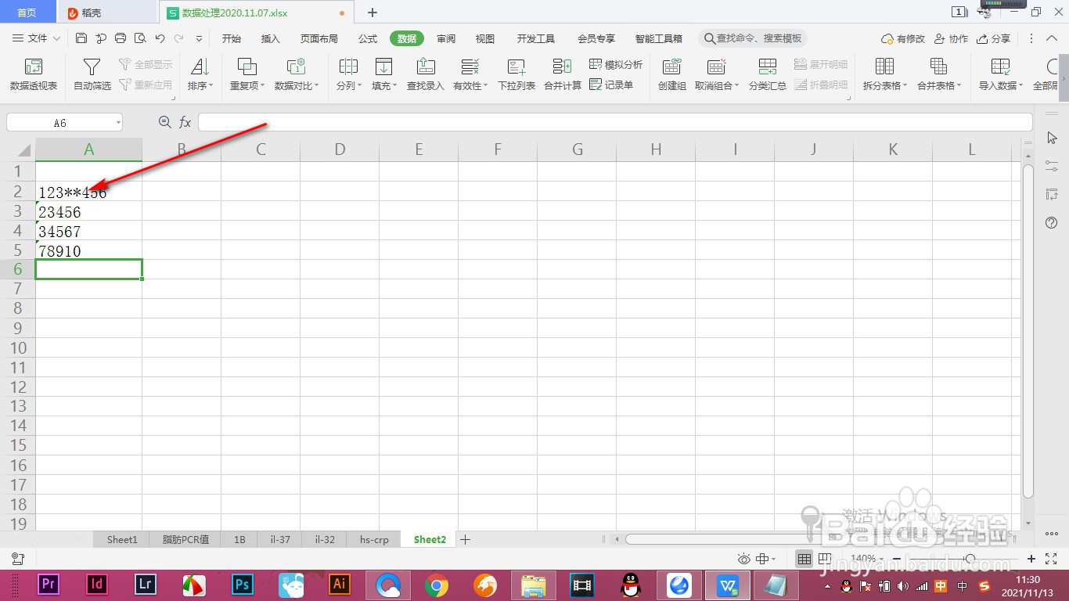Select row 10 header
This screenshot has height=601, width=1069.
pyautogui.click(x=18, y=347)
